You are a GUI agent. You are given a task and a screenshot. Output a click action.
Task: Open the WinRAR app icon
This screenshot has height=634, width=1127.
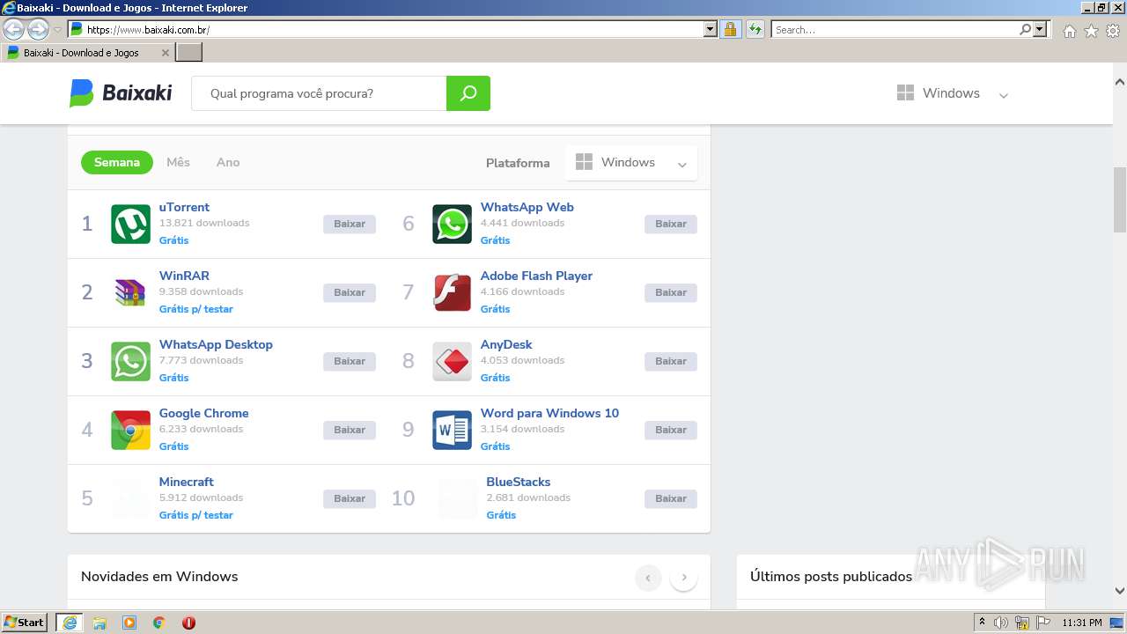(130, 292)
